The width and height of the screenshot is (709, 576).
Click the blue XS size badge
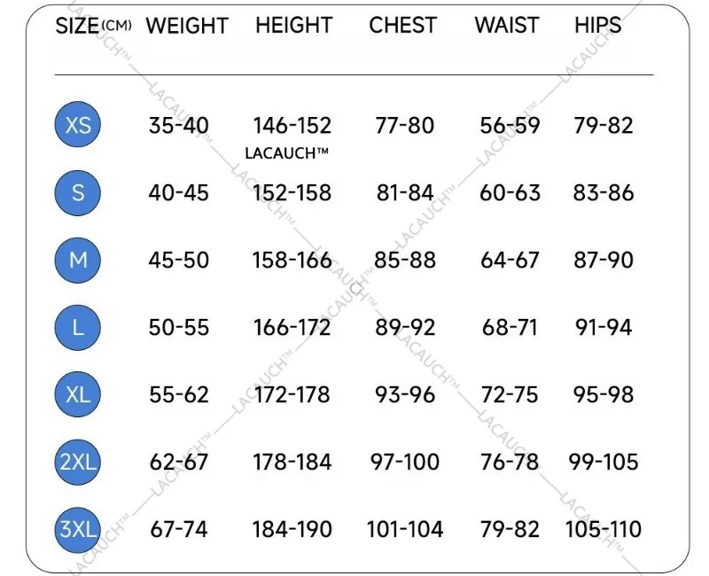click(x=78, y=125)
